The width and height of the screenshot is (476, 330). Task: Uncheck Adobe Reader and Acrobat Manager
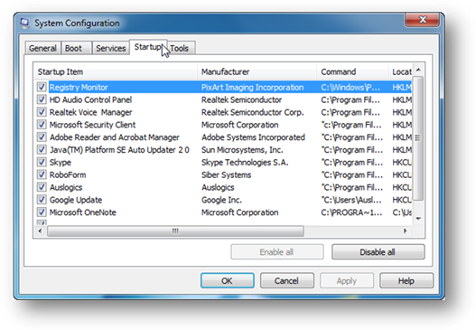[42, 137]
